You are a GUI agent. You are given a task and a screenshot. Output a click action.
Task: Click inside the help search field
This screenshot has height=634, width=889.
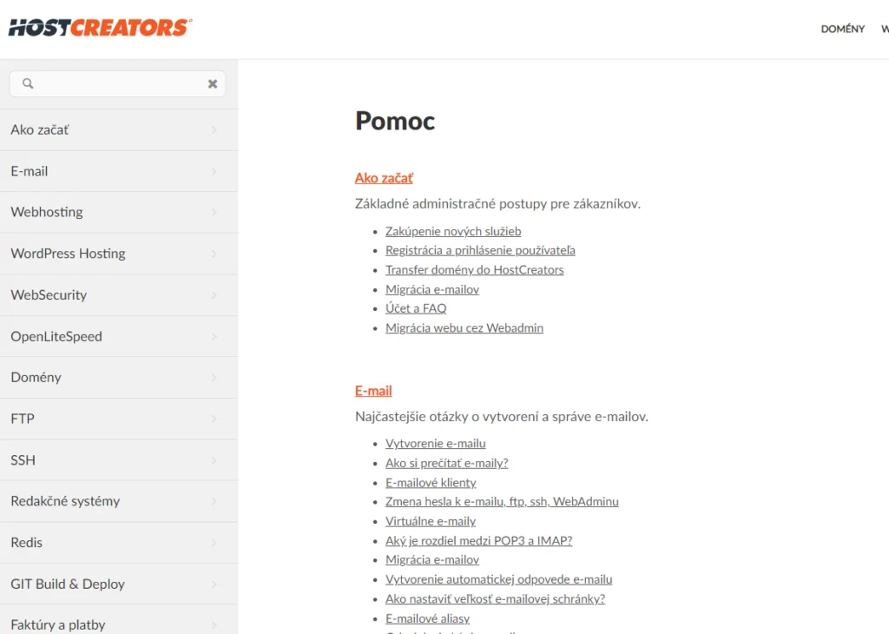pos(118,84)
